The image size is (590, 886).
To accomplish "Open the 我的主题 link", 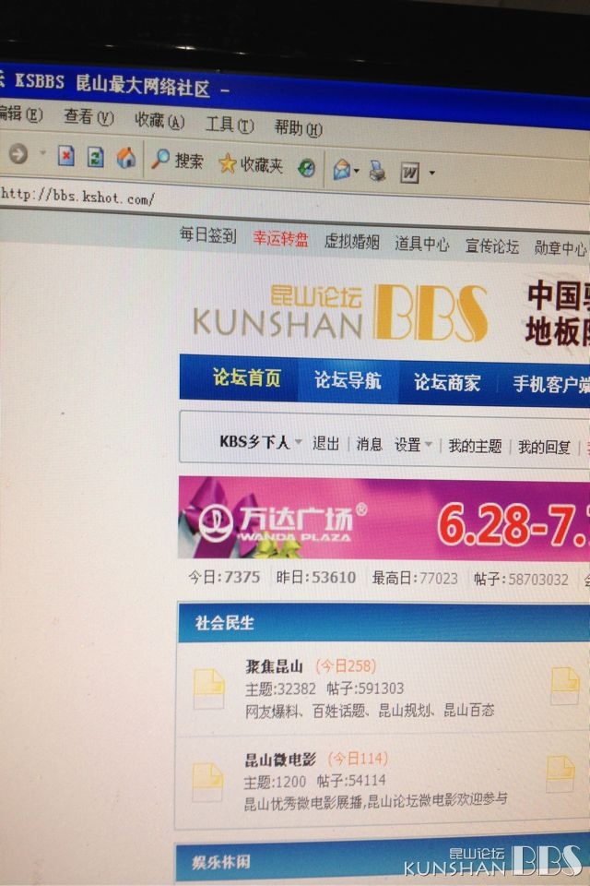I will 475,447.
